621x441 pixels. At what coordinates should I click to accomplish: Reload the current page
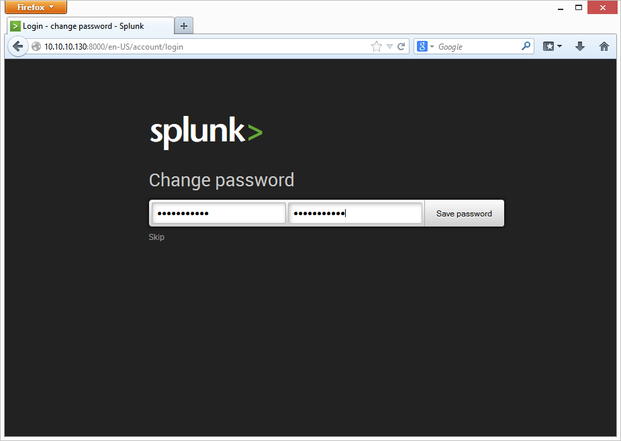point(401,47)
